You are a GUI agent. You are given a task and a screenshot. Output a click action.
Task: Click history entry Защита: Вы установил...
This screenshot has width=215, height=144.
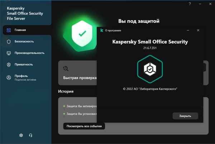tap(82, 114)
